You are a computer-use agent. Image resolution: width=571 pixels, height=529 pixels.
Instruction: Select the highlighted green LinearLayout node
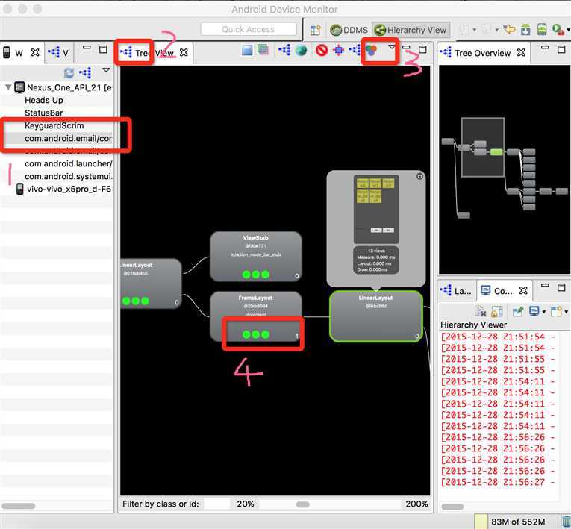pyautogui.click(x=376, y=316)
